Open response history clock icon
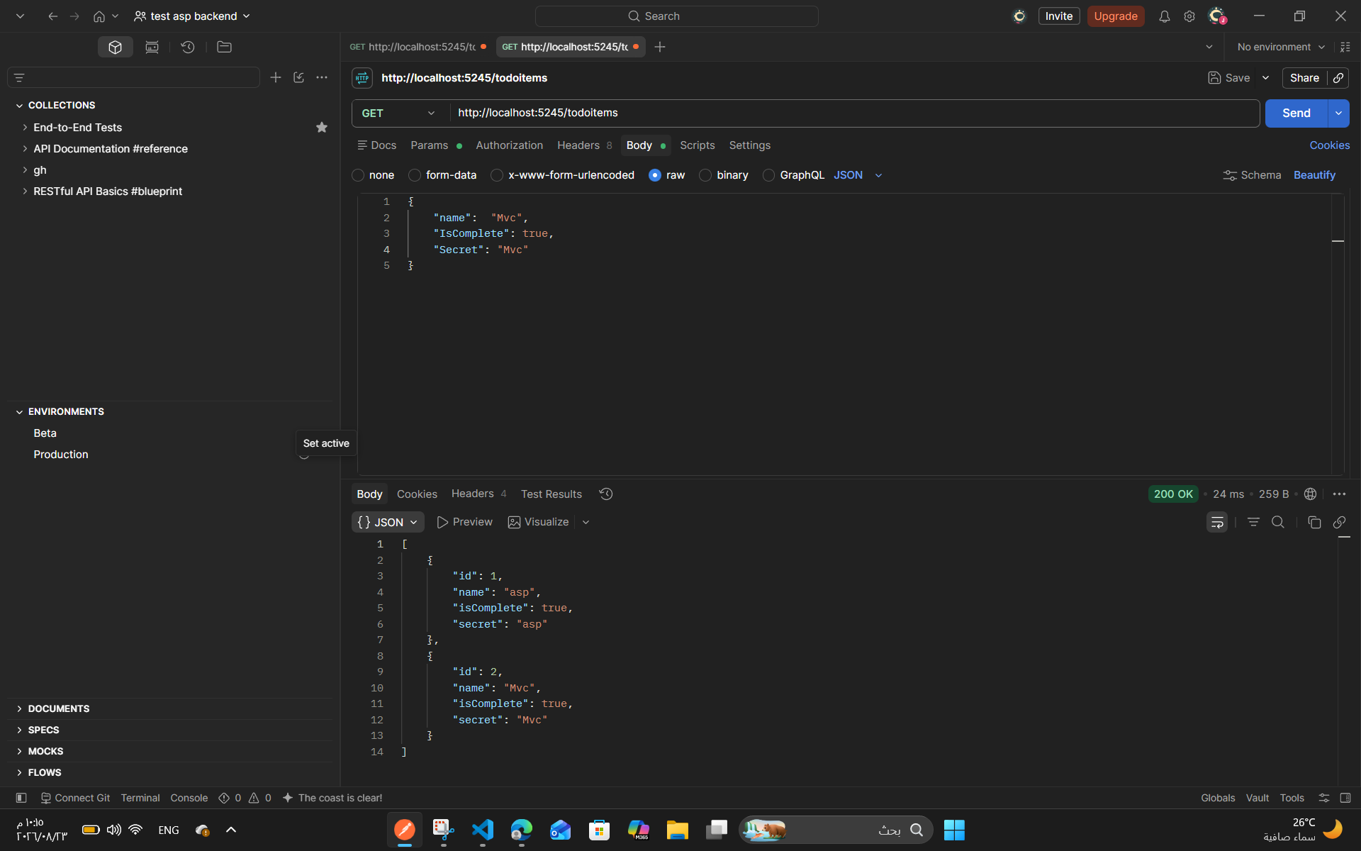Screen dimensions: 1361x851 click(x=606, y=494)
